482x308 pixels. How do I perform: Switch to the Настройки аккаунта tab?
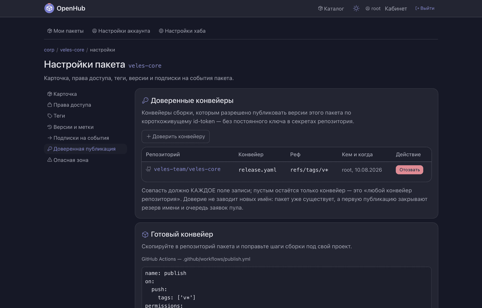(121, 31)
